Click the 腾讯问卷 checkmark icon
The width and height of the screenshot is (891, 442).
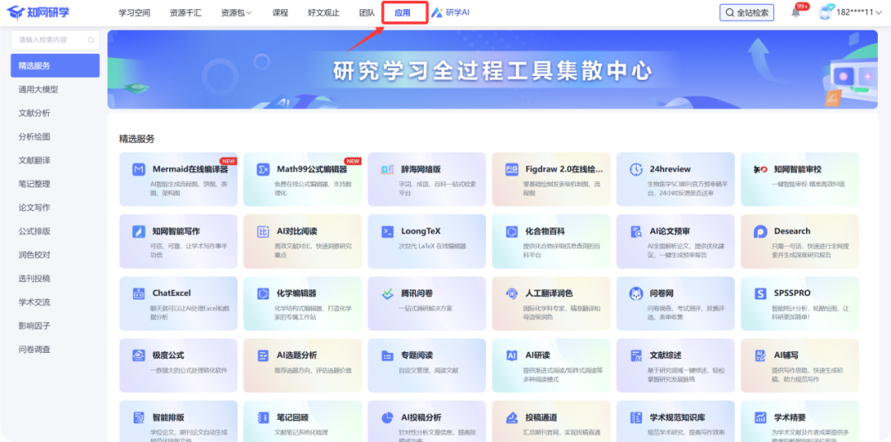[387, 294]
